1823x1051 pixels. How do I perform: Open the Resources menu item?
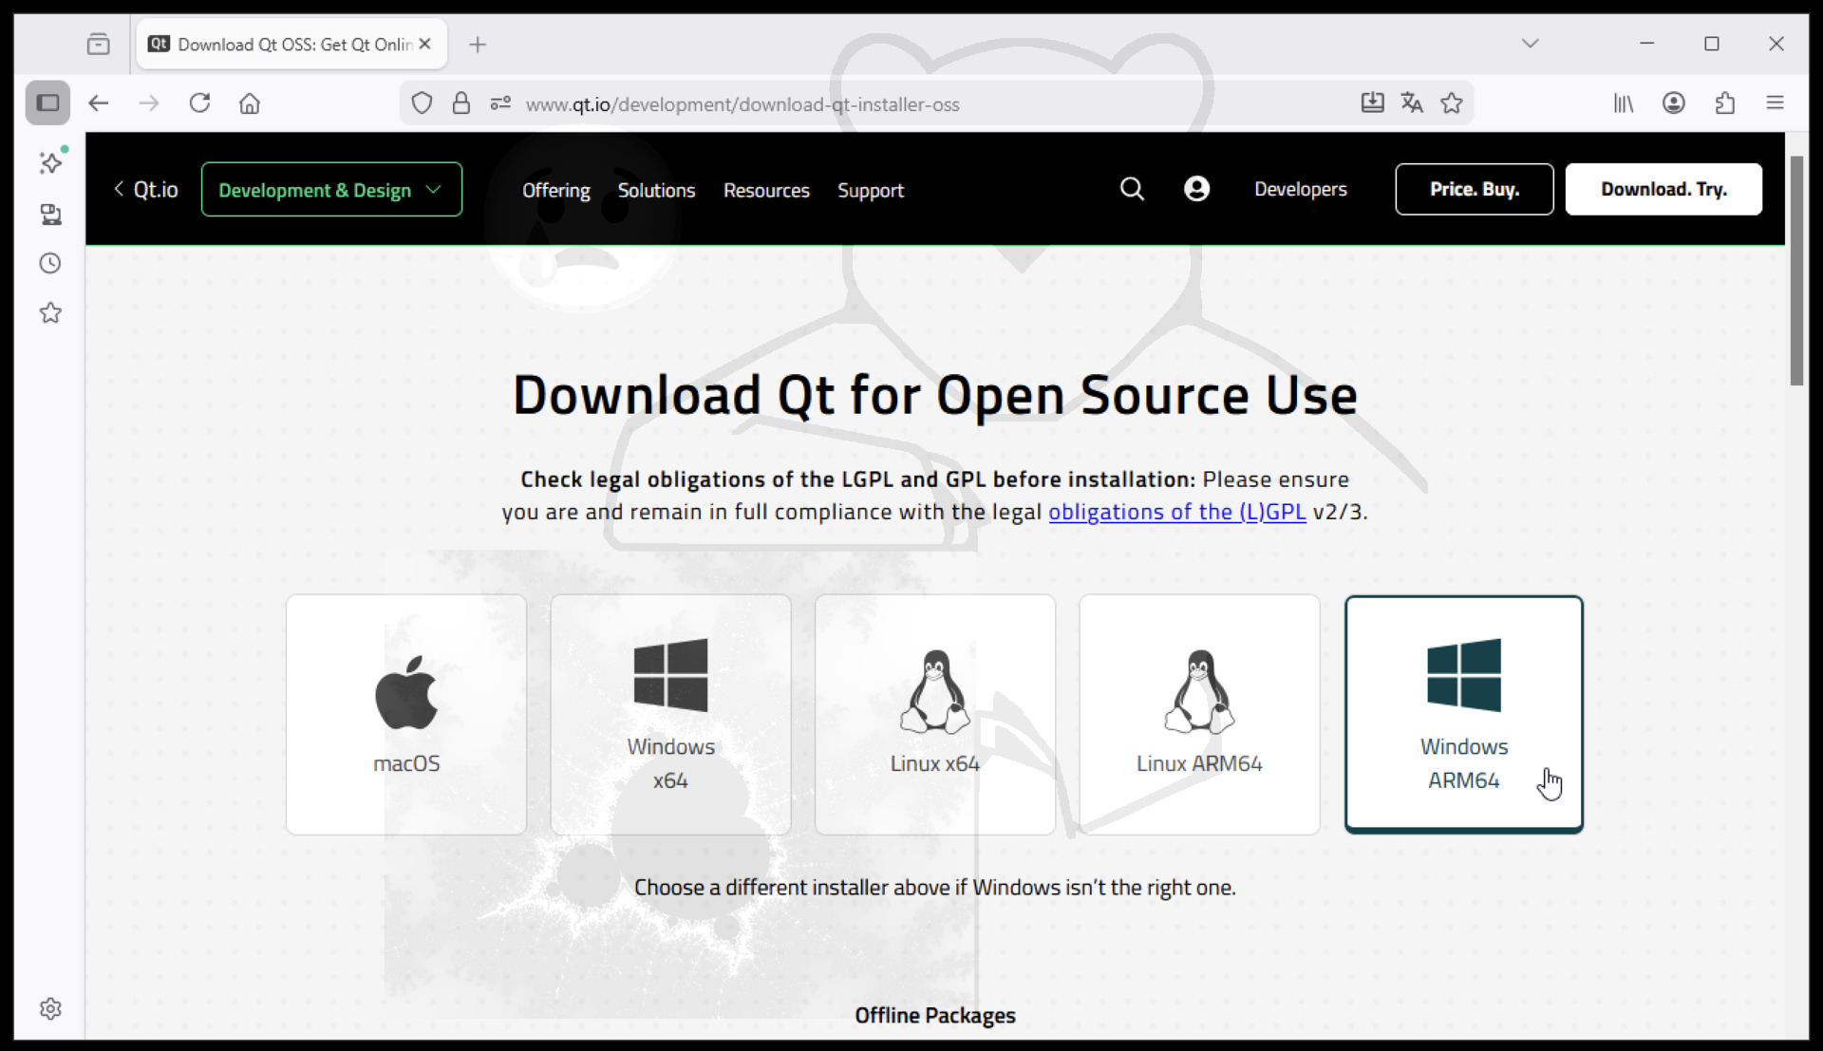(766, 191)
